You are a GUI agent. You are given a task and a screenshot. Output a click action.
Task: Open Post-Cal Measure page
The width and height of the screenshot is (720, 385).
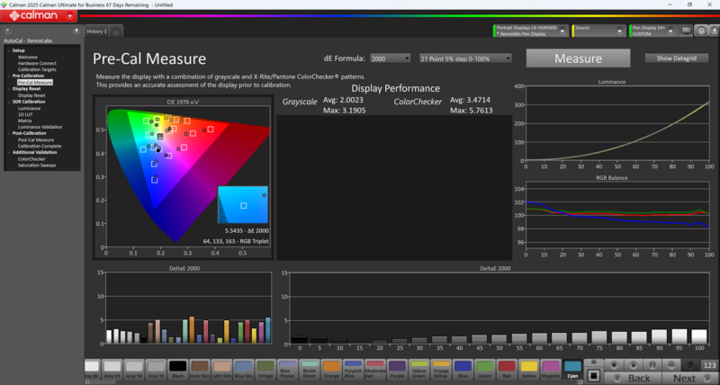click(36, 140)
